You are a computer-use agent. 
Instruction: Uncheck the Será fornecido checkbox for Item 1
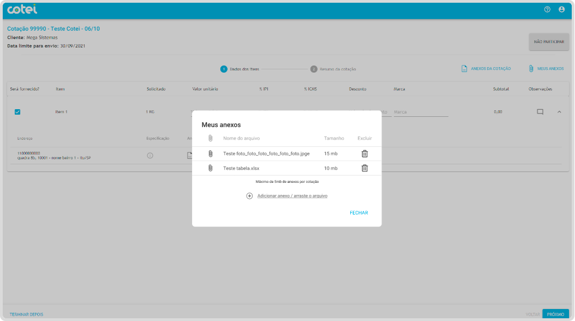pyautogui.click(x=17, y=112)
